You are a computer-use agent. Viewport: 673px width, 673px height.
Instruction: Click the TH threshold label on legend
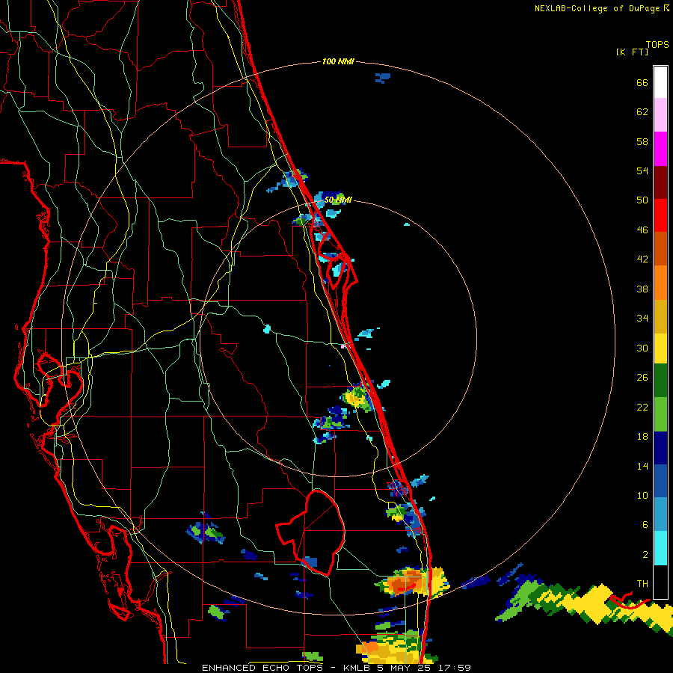642,583
